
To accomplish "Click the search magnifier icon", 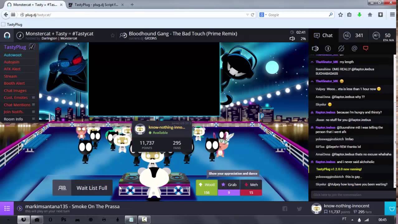I will [x=331, y=15].
